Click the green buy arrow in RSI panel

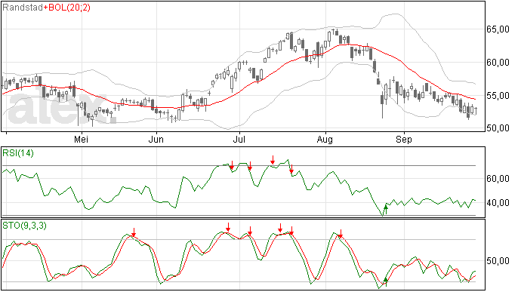pyautogui.click(x=386, y=209)
